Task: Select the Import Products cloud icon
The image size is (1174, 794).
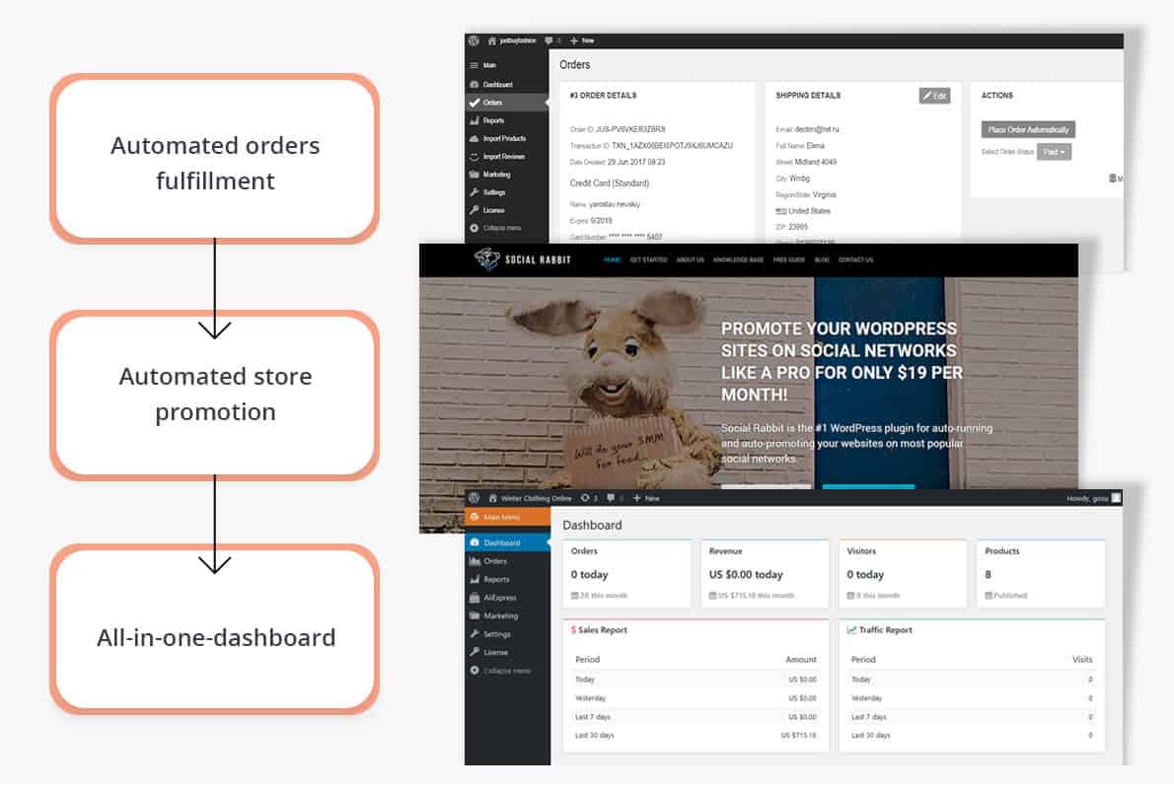Action: click(474, 138)
